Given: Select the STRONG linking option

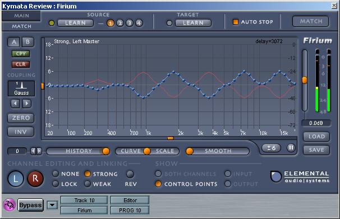Looking at the screenshot, I should (88, 174).
